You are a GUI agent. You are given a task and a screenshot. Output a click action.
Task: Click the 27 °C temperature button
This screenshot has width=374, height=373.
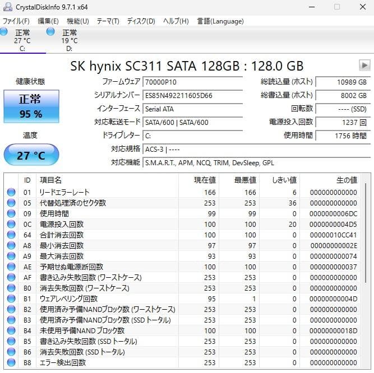tap(31, 155)
